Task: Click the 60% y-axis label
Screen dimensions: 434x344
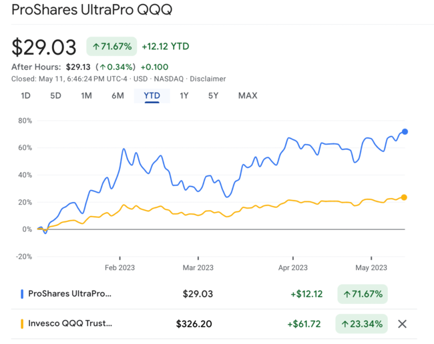Action: coord(25,148)
